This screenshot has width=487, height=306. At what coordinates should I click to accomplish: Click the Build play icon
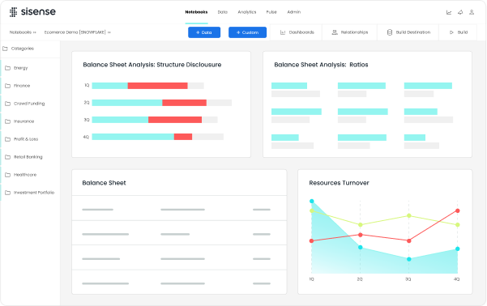pyautogui.click(x=451, y=32)
